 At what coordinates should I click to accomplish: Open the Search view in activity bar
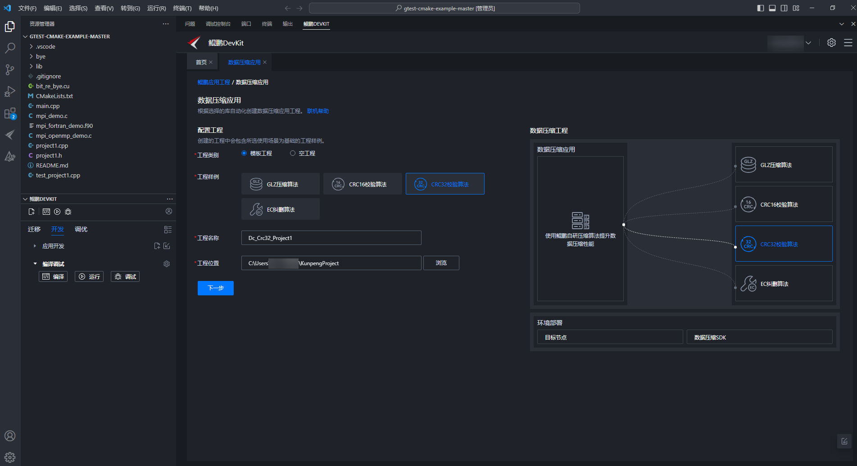tap(10, 48)
